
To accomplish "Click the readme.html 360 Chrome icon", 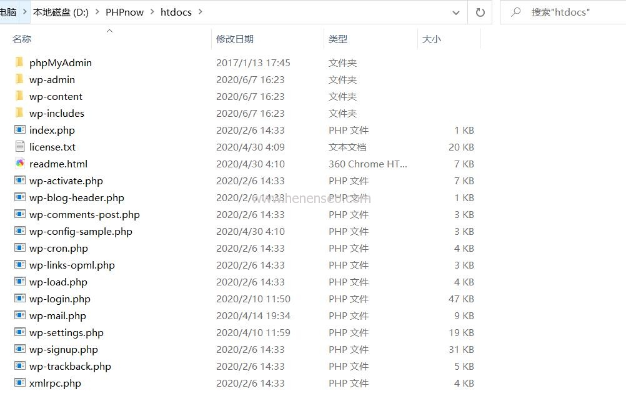I will 20,164.
